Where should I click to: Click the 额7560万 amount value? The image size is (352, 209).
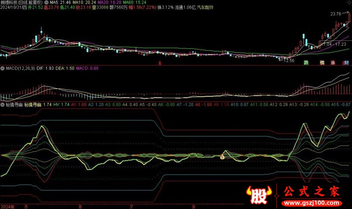118,7
